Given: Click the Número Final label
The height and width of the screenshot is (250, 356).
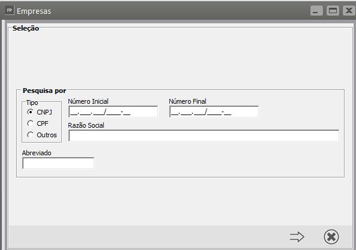Looking at the screenshot, I should point(187,101).
